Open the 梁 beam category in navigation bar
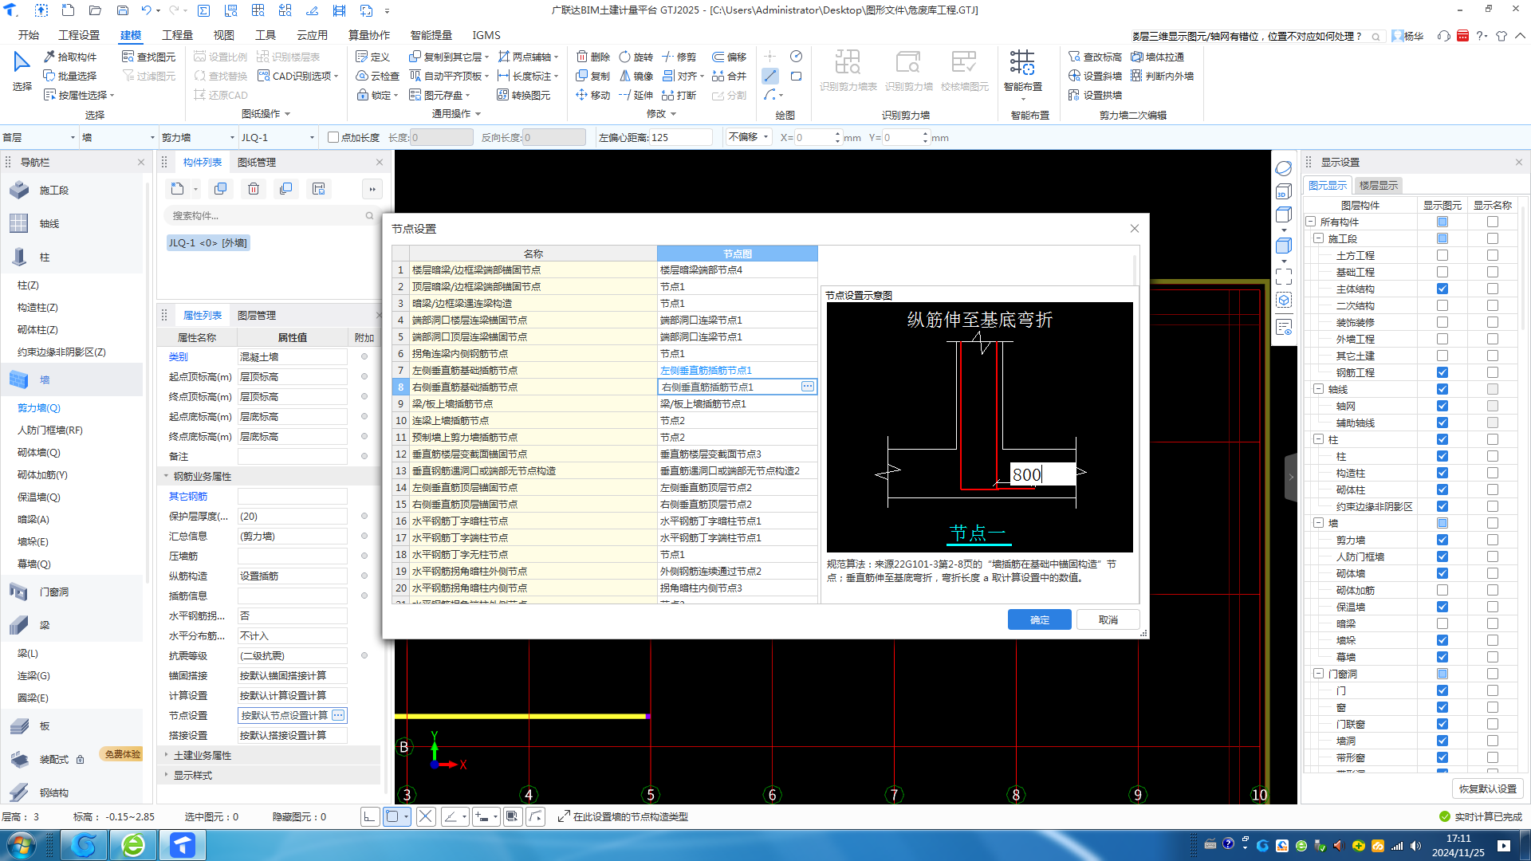1531x861 pixels. click(x=72, y=625)
